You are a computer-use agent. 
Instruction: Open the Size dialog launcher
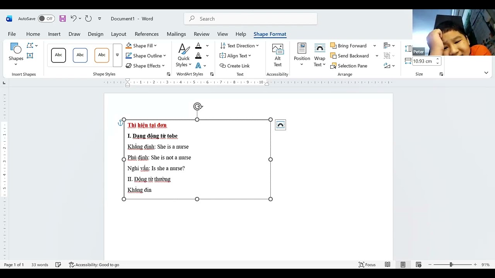point(441,74)
